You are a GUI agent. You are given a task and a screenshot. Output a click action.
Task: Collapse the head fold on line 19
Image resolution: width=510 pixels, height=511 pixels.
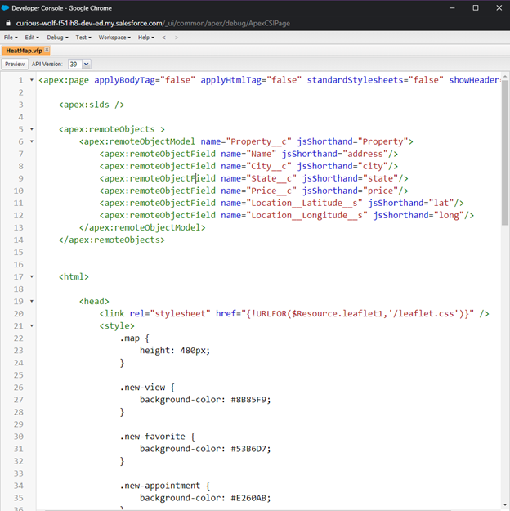pos(32,301)
